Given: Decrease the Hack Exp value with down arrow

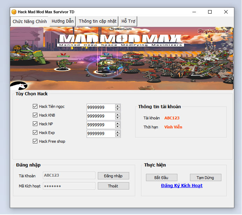Looking at the screenshot, I should click(x=118, y=135).
